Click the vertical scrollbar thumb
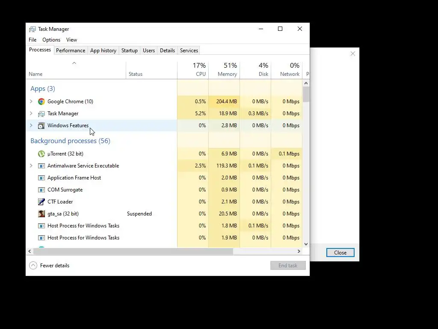 click(x=306, y=94)
